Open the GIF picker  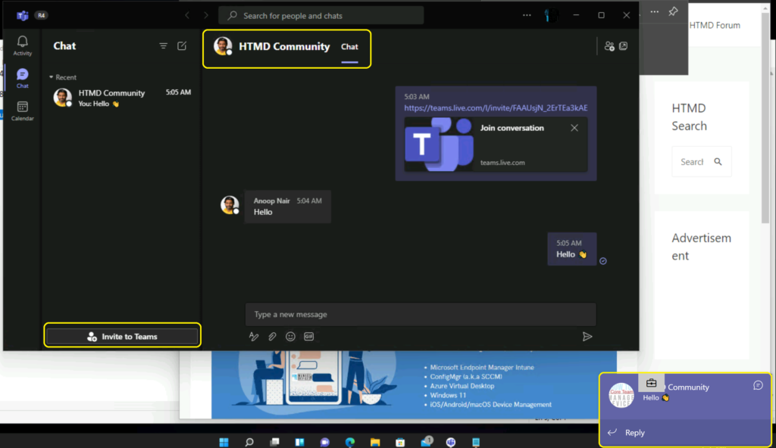pyautogui.click(x=309, y=337)
